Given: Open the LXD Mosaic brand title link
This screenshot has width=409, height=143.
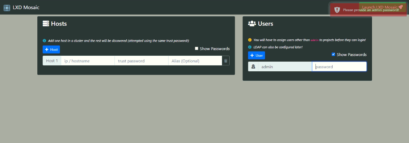Looking at the screenshot, I should (26, 8).
